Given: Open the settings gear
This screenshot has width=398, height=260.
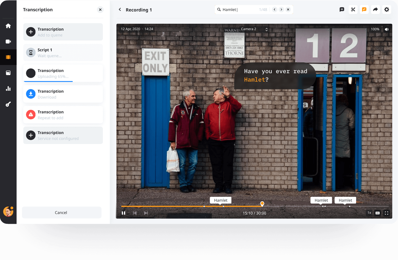Looking at the screenshot, I should pyautogui.click(x=387, y=10).
